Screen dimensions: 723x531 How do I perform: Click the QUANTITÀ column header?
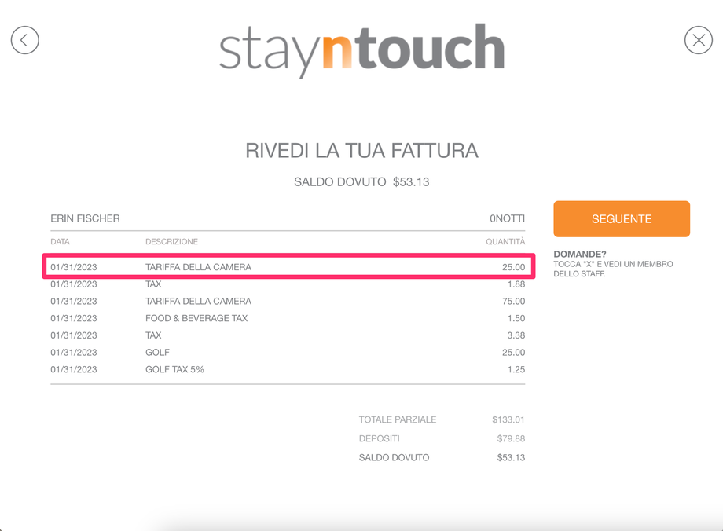(x=505, y=241)
